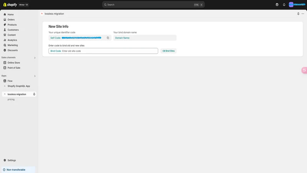Open Point of Sale channel
The height and width of the screenshot is (173, 307).
pos(14,68)
